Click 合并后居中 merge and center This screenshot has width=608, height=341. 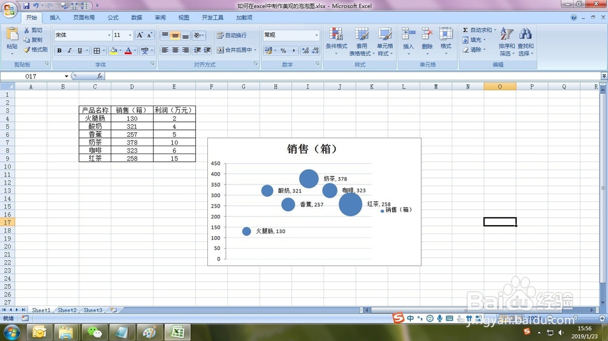click(x=235, y=50)
